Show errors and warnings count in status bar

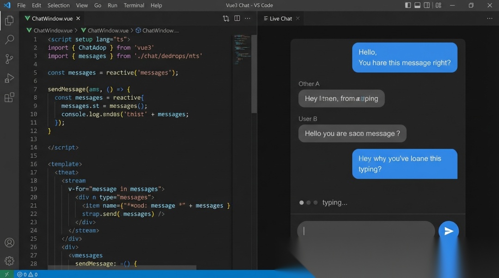[x=27, y=274]
